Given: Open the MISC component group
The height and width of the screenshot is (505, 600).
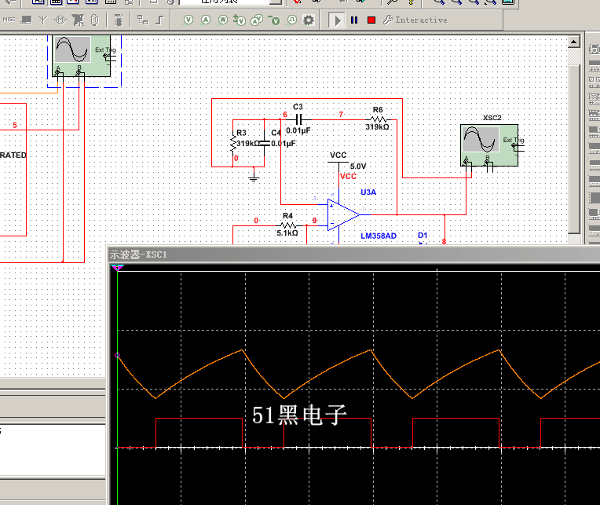Looking at the screenshot, I should coord(9,20).
